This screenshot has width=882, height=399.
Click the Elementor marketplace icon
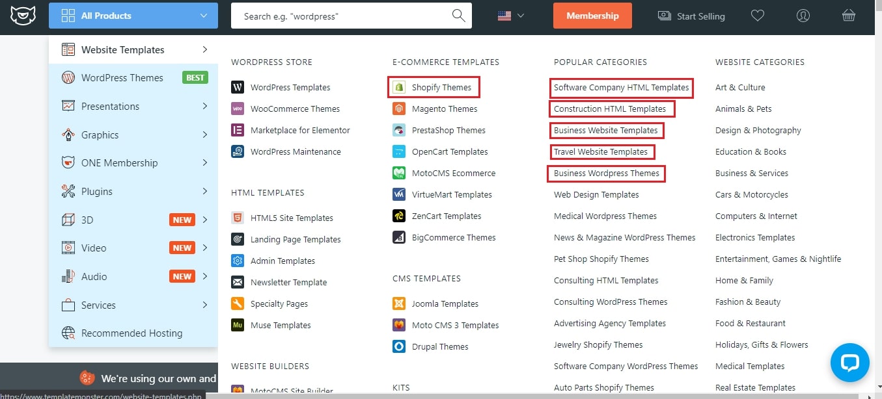coord(238,130)
